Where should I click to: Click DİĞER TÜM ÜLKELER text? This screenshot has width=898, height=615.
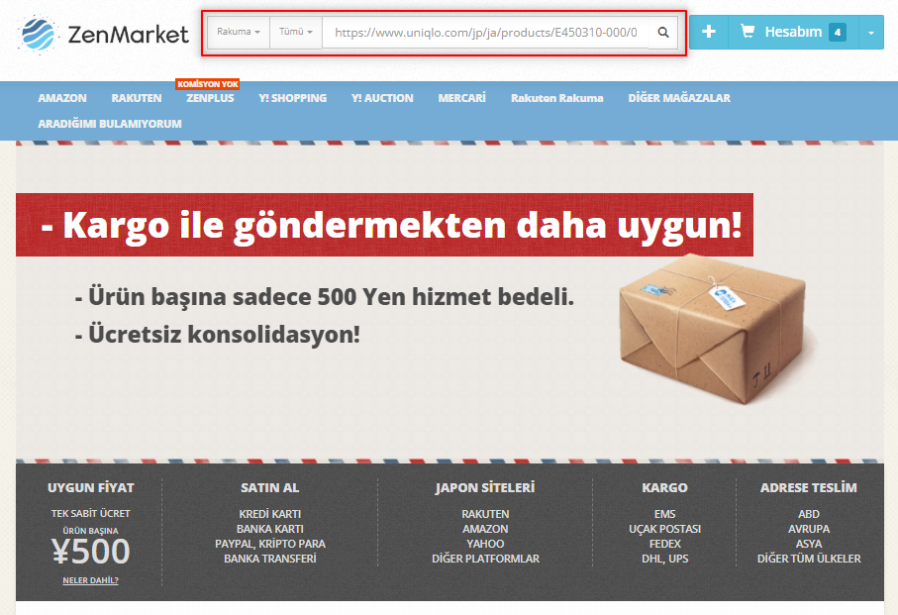point(808,559)
